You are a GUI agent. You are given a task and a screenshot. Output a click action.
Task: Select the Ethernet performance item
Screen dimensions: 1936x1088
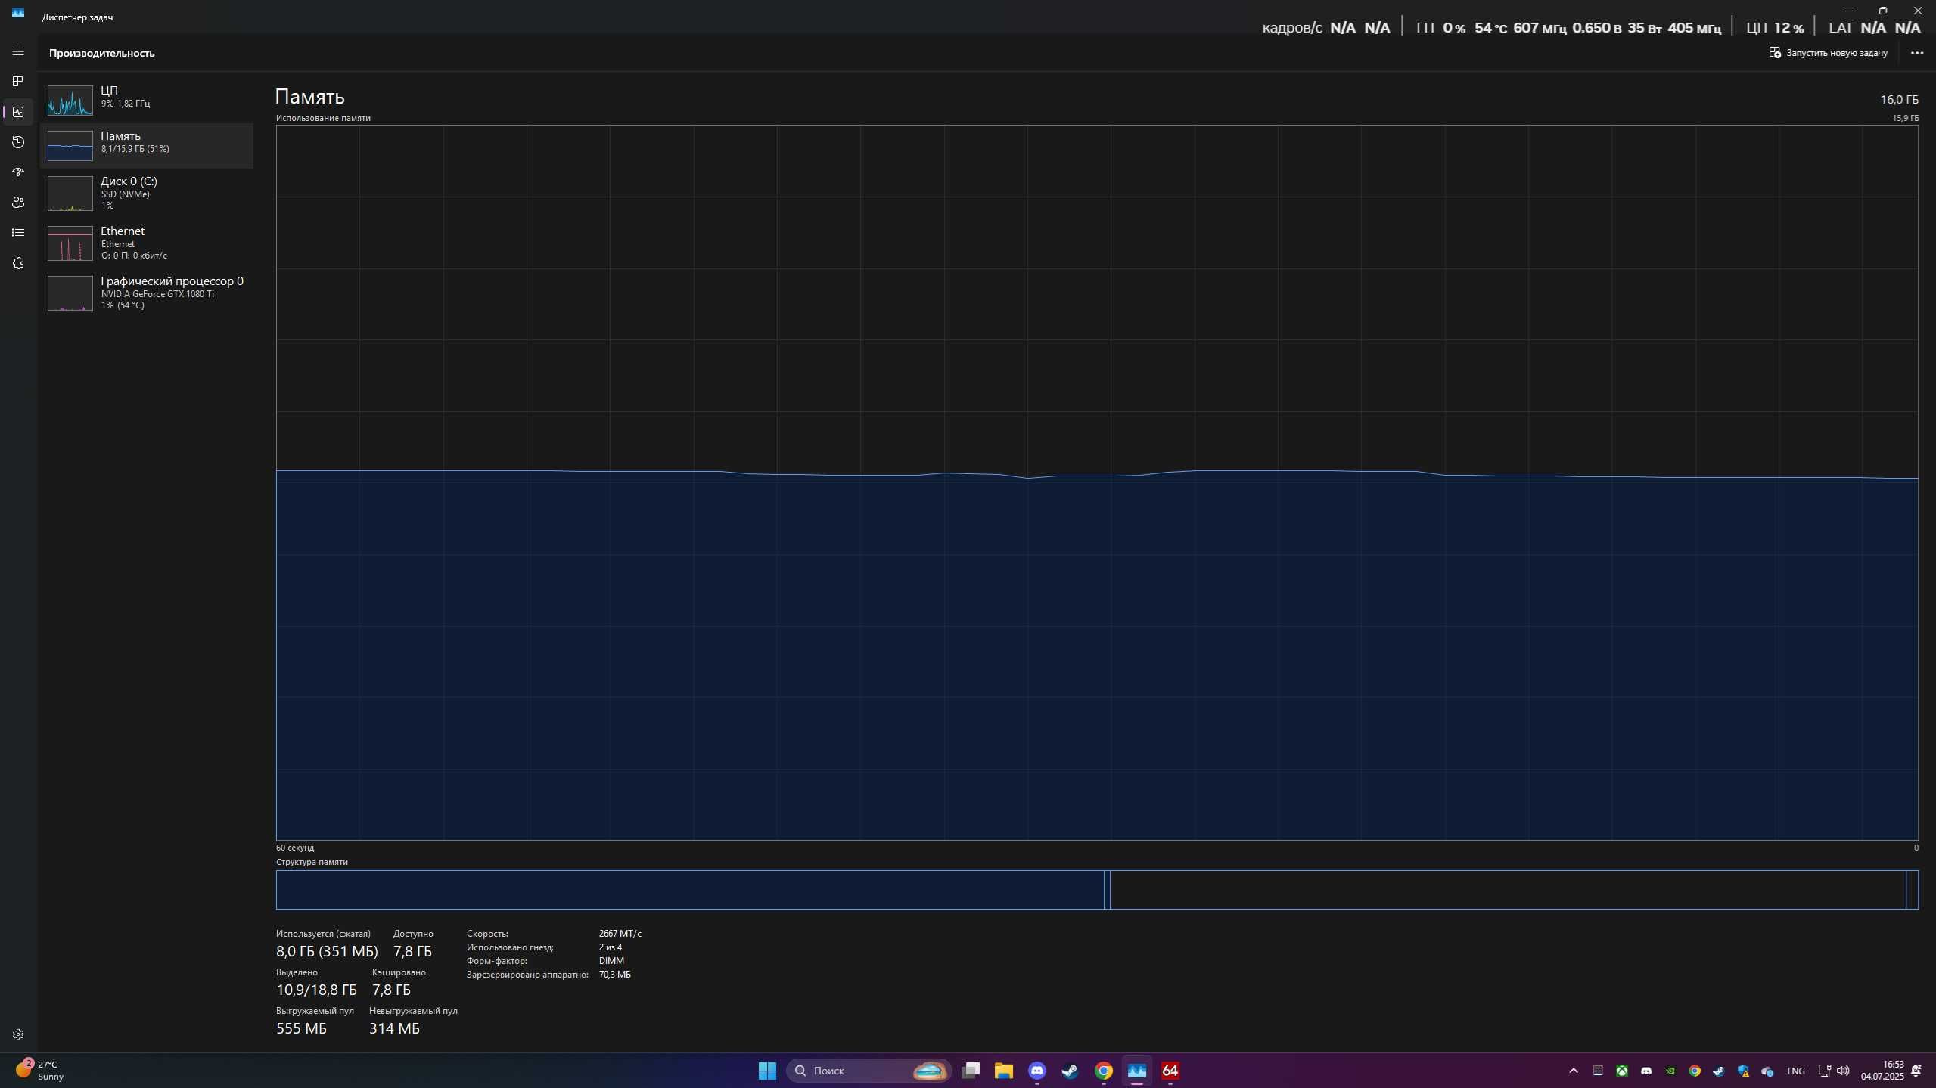[147, 243]
